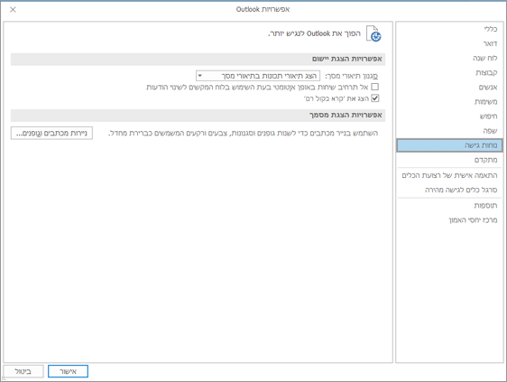The image size is (507, 382).
Task: Click the 'הפוך את Outlook לנגיש יותר' heading
Action: click(314, 33)
